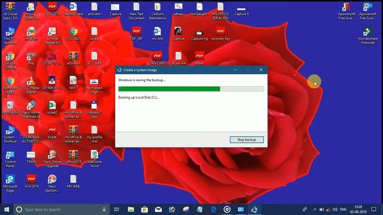The width and height of the screenshot is (383, 215).
Task: Click the green backup progress bar
Action: coord(191,89)
